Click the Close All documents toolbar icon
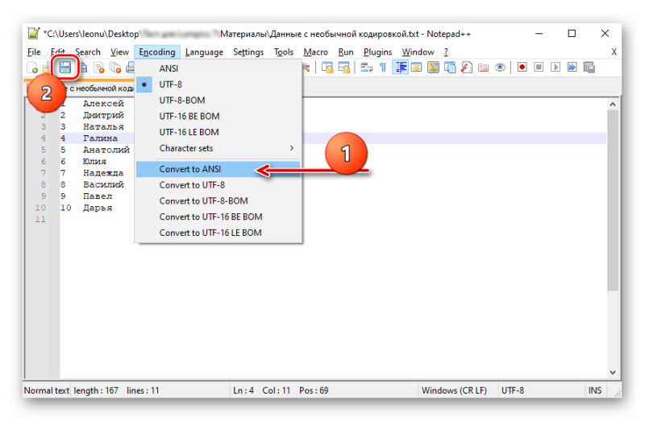Viewport: 645px width, 421px height. click(x=115, y=68)
